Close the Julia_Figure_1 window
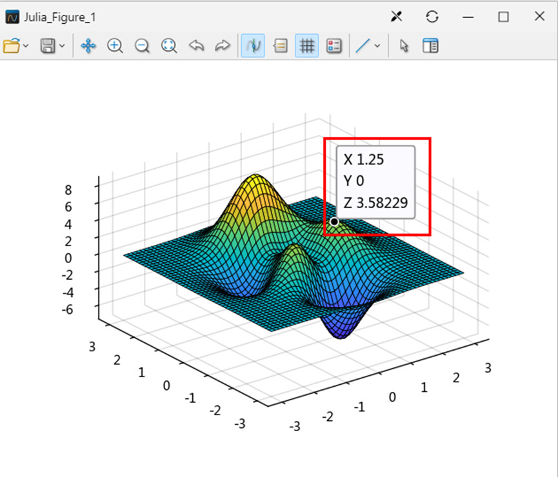This screenshot has width=558, height=477. click(x=539, y=16)
